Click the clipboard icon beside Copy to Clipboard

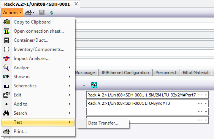pyautogui.click(x=6, y=22)
